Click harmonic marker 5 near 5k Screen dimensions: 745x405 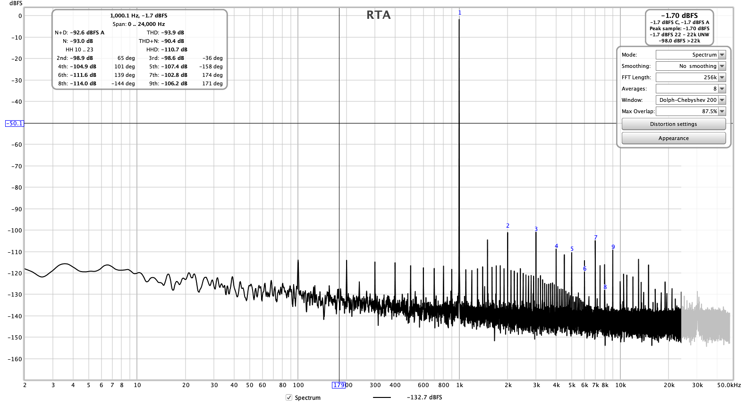click(x=572, y=249)
